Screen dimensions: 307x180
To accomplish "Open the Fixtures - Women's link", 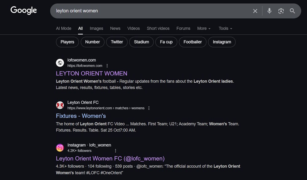I will click(81, 116).
